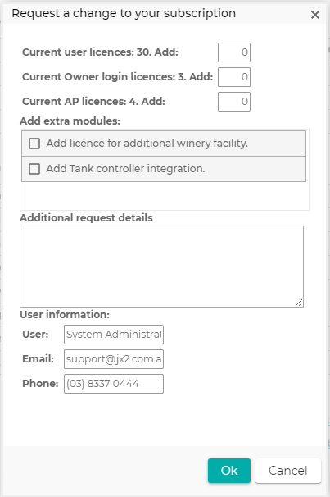Screen dimensions: 330x497
Task: Click inside the Additional request details textarea
Action: point(161,267)
